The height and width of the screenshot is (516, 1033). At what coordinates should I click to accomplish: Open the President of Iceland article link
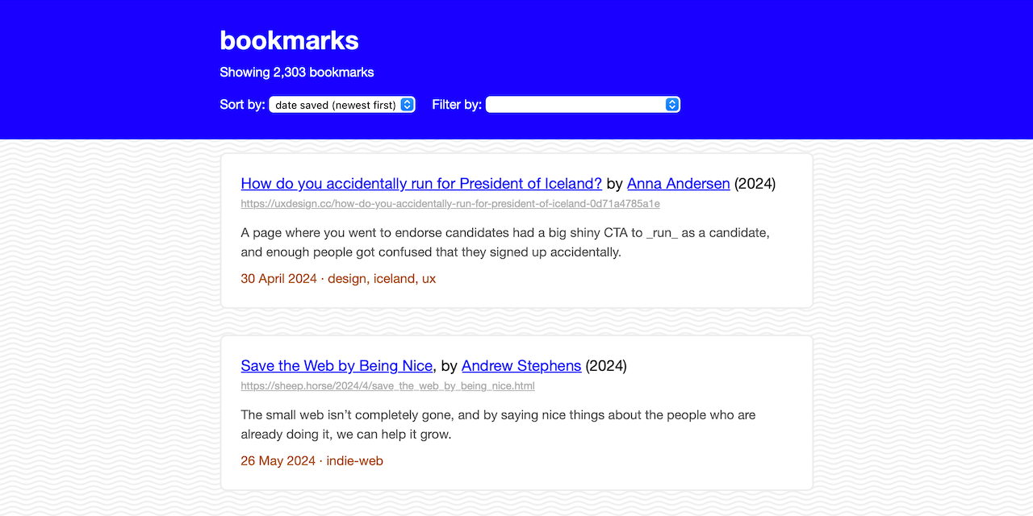[421, 184]
